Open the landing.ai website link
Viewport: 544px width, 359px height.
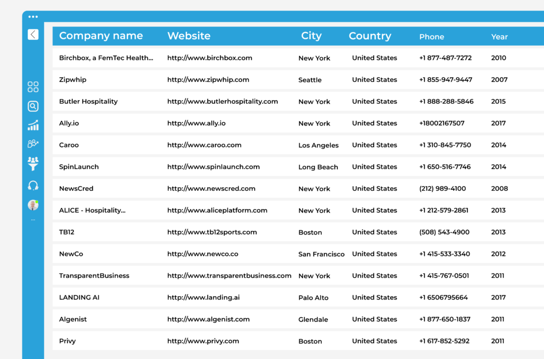pos(203,298)
